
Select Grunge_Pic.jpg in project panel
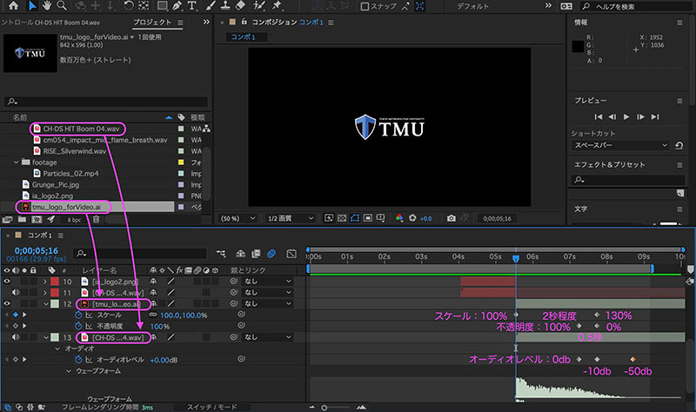56,184
